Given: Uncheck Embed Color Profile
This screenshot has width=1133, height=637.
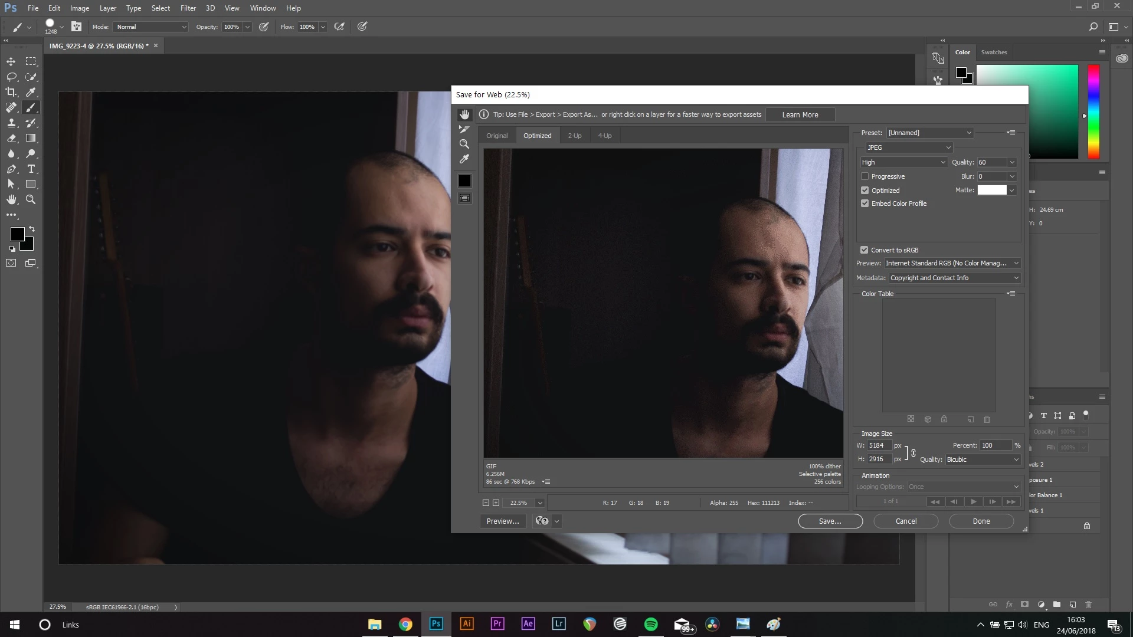Looking at the screenshot, I should point(865,203).
